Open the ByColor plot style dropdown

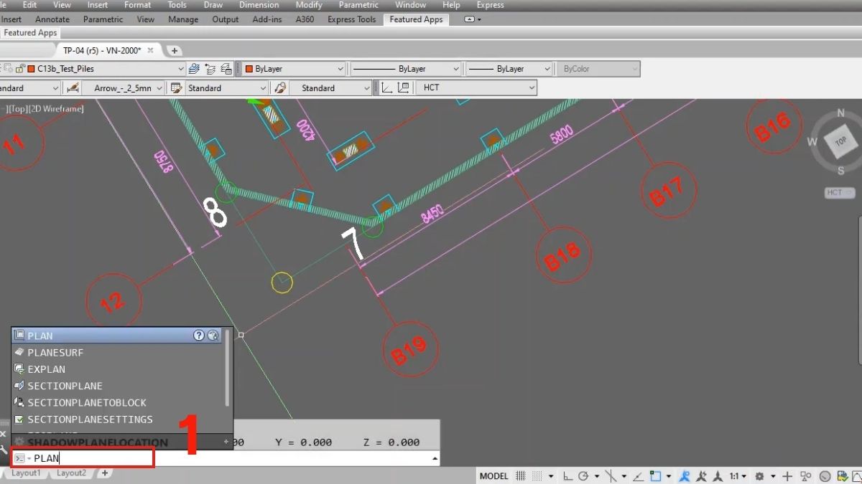634,69
